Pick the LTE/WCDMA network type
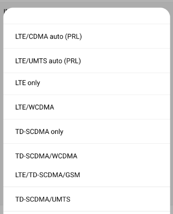The image size is (173, 214). pos(87,107)
